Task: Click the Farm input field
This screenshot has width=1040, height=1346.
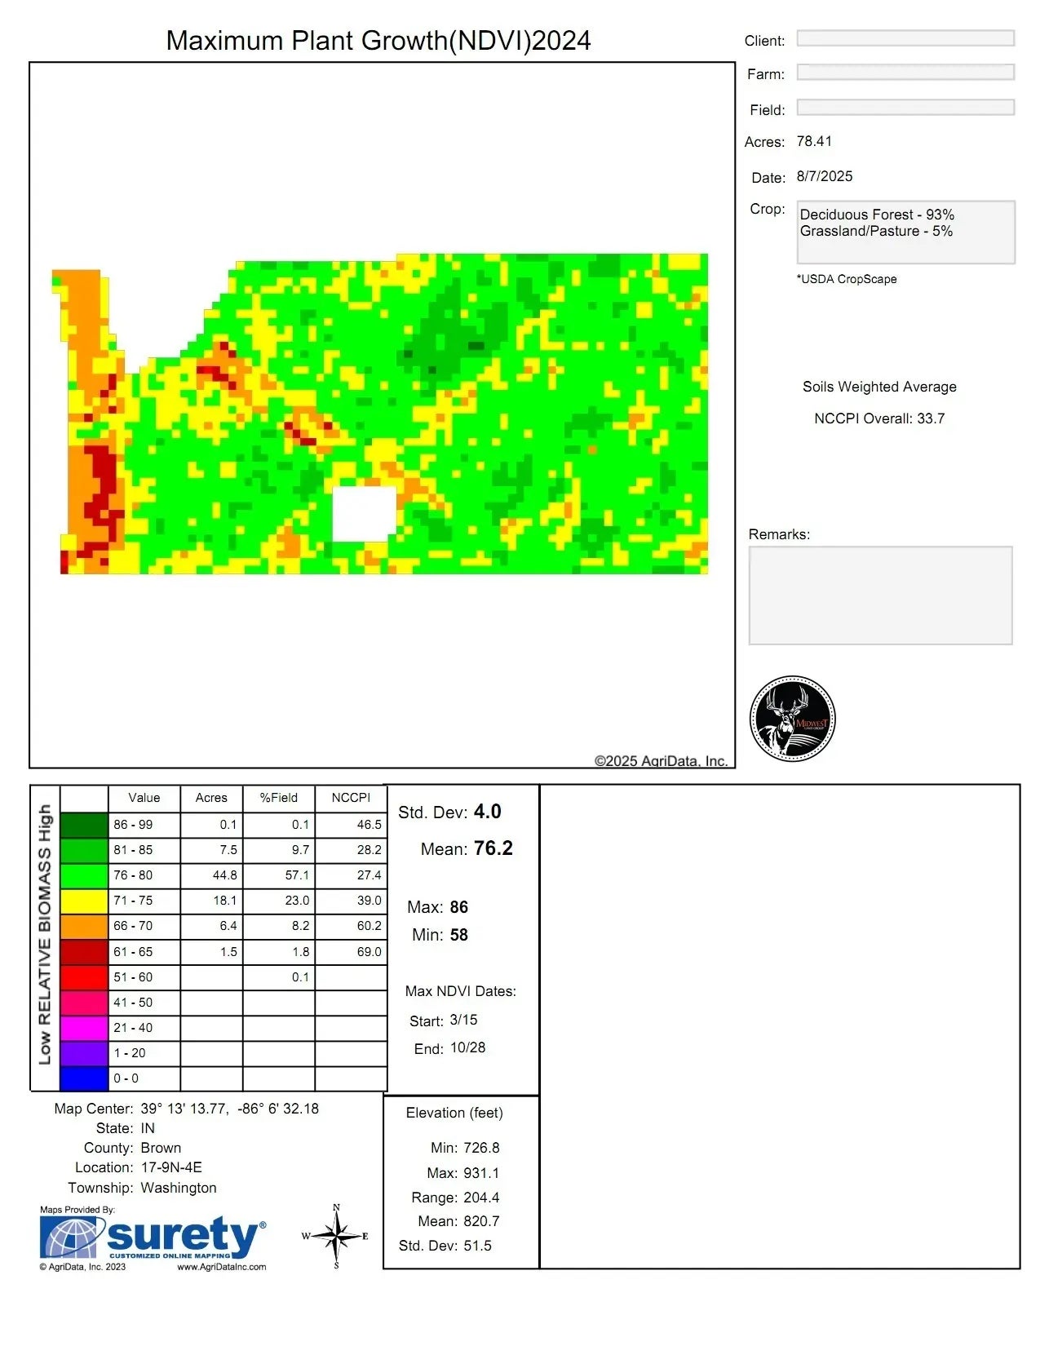Action: pos(905,73)
